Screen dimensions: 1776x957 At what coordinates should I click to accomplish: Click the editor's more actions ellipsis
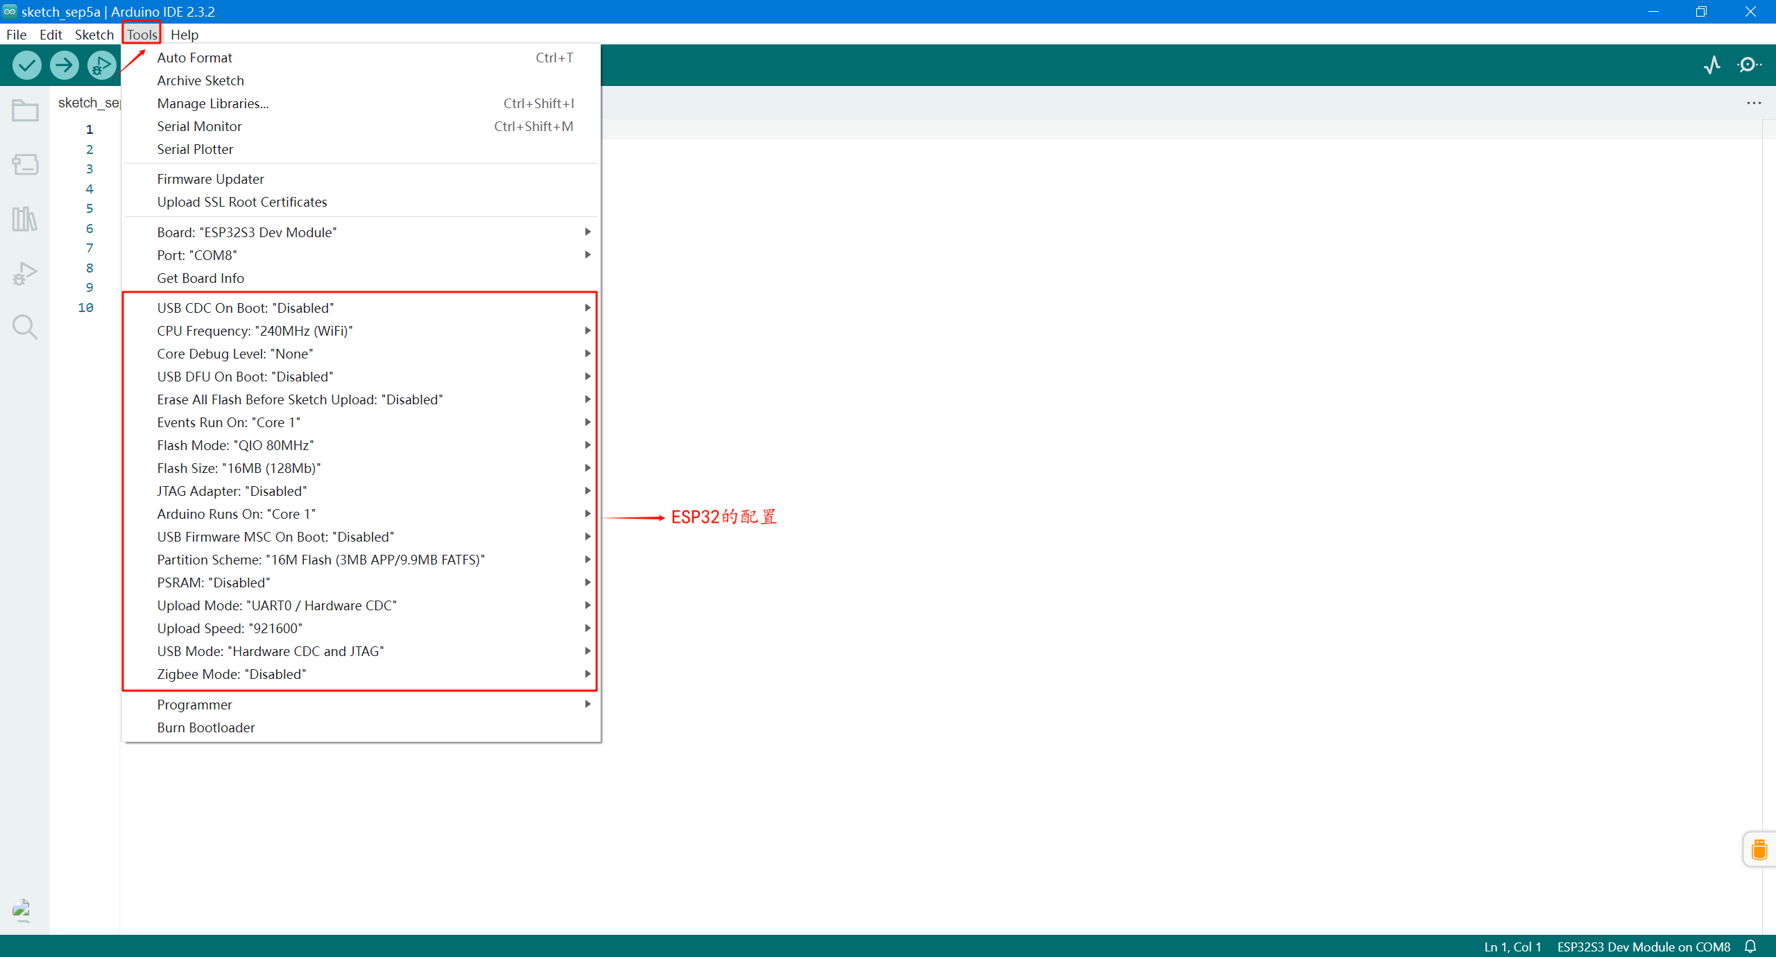1754,103
